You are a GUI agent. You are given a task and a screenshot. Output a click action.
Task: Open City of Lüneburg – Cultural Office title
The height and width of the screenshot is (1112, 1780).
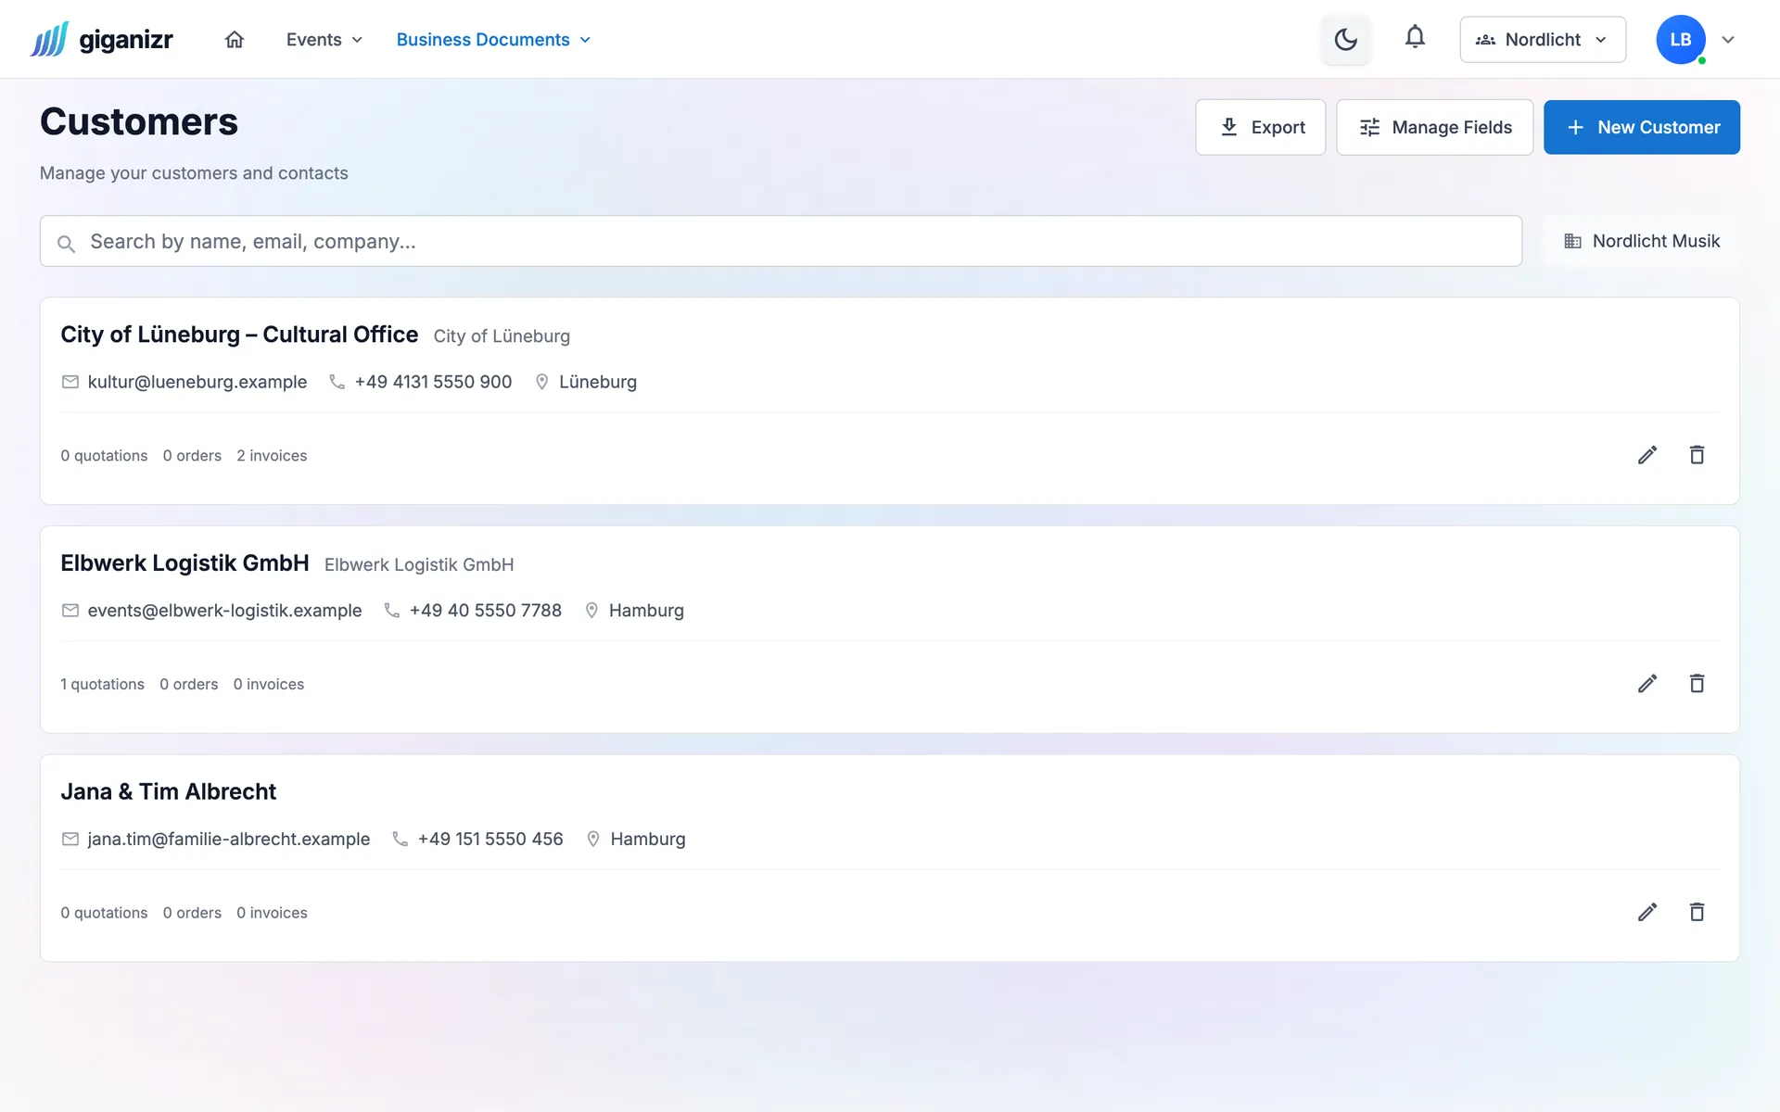[239, 335]
